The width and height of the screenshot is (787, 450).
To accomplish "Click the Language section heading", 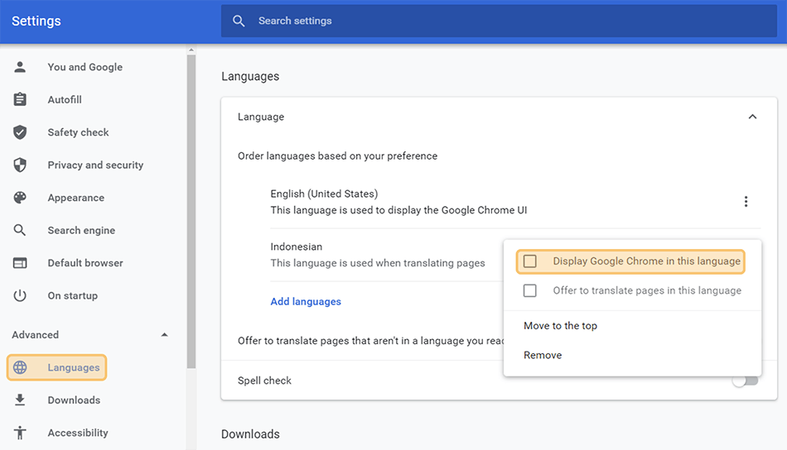I will 261,117.
